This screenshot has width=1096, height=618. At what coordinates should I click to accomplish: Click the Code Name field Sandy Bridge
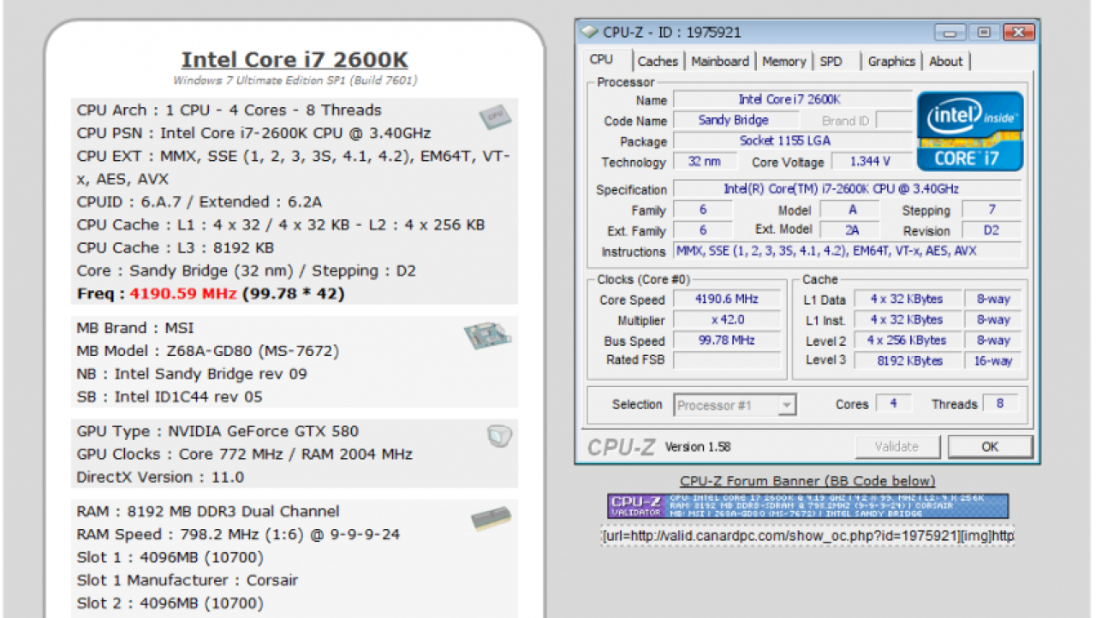pyautogui.click(x=735, y=121)
